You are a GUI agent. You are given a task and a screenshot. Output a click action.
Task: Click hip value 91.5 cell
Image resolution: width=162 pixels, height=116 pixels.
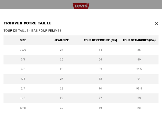[139, 69]
